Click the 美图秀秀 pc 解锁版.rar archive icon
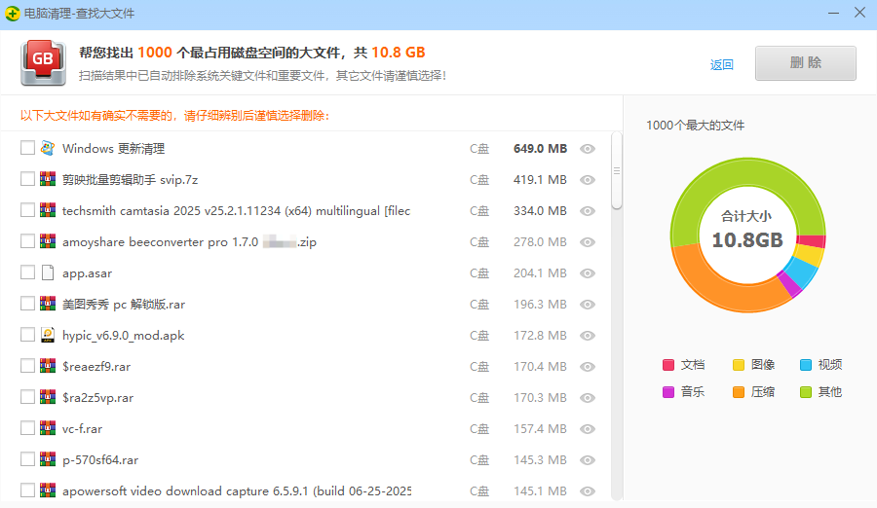Image resolution: width=877 pixels, height=508 pixels. pyautogui.click(x=48, y=305)
